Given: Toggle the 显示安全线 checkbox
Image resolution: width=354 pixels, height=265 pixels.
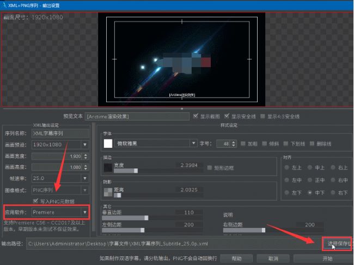Looking at the screenshot, I should (x=227, y=116).
